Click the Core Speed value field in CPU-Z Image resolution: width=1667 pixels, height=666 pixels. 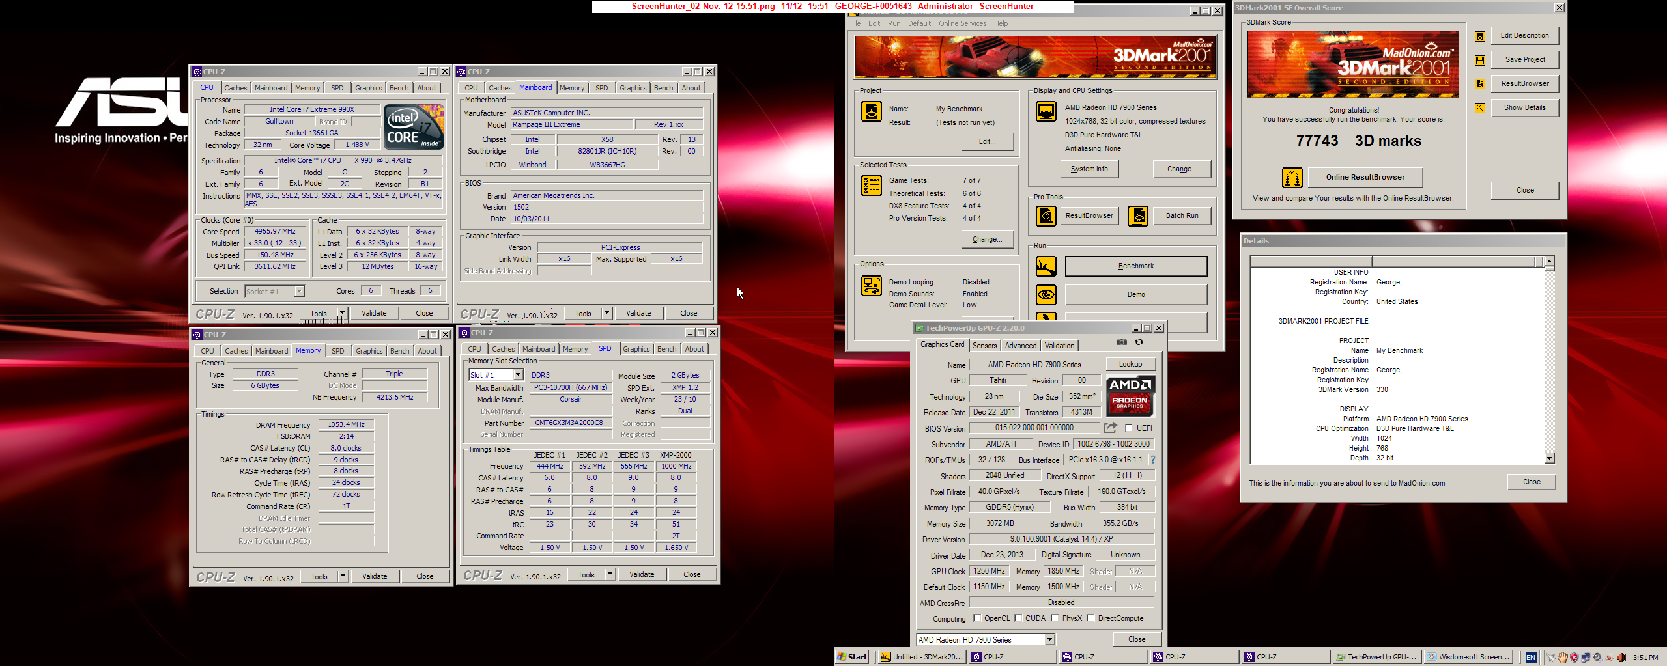[x=275, y=231]
